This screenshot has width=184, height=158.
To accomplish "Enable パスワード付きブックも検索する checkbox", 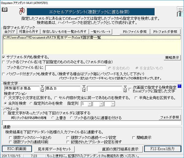I will click(x=3, y=74).
